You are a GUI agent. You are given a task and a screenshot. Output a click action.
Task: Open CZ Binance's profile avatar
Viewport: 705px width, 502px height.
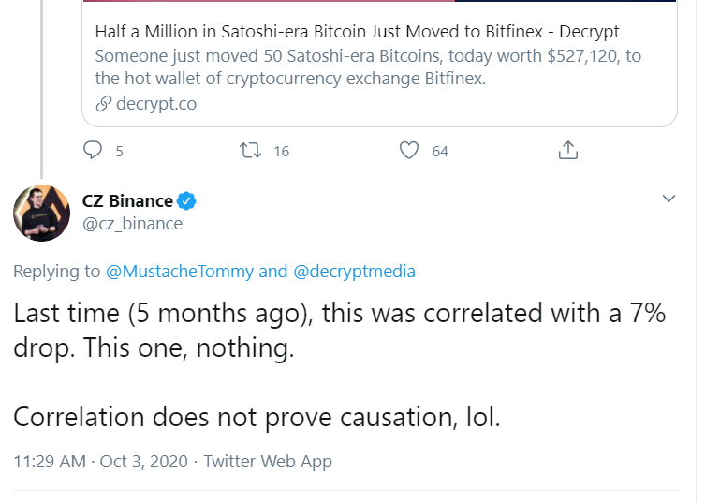click(x=41, y=213)
